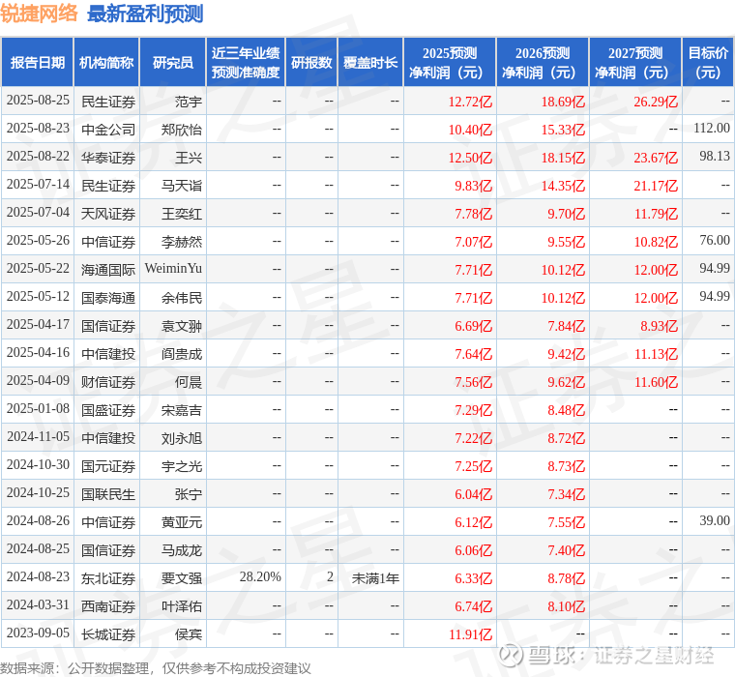Viewport: 735px width, 677px height.
Task: Click target price 112.00
Action: 712,128
